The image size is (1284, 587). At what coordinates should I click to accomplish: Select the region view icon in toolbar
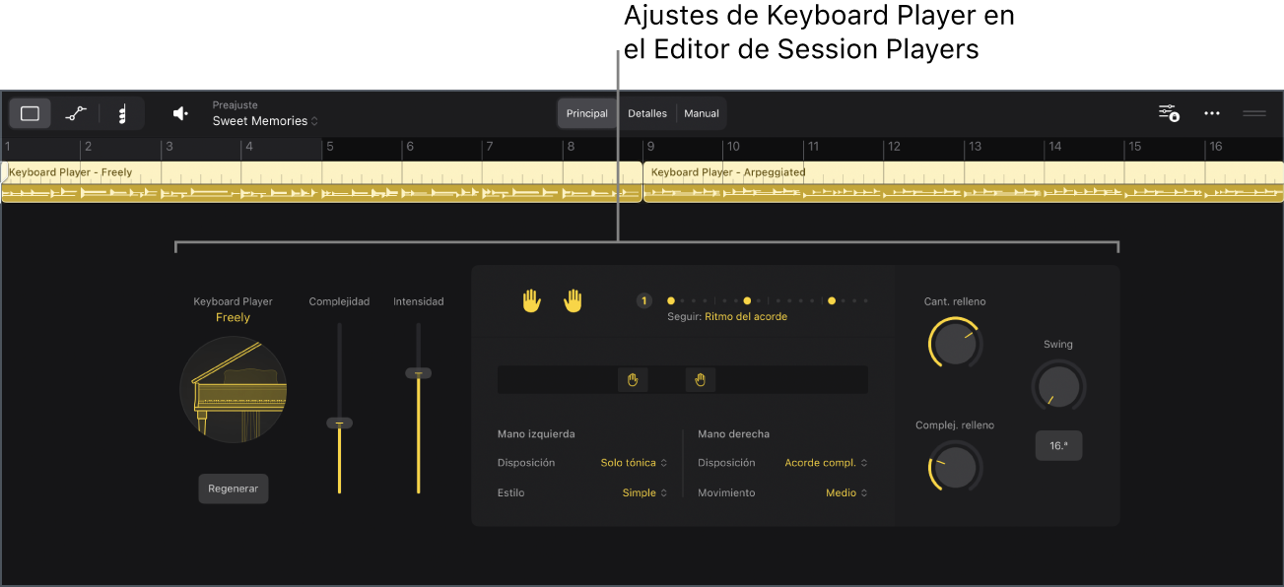tap(31, 114)
